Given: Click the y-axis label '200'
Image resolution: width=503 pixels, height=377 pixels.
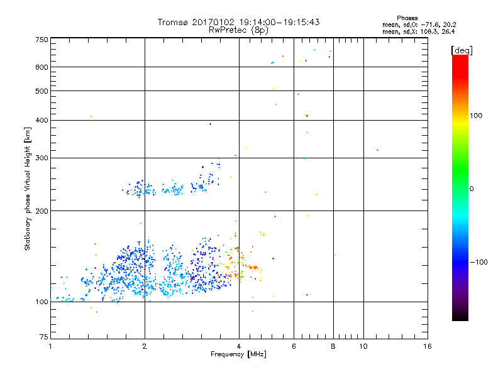Looking at the screenshot, I should coord(41,211).
